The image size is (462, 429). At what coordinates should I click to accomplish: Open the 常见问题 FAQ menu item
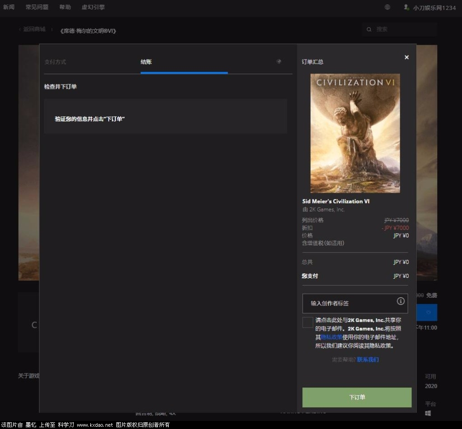[x=37, y=7]
